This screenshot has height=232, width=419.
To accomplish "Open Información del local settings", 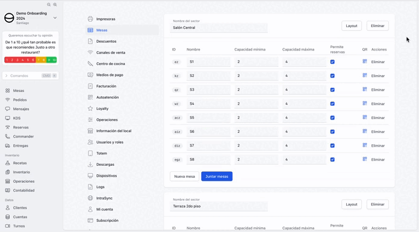I will click(122, 131).
